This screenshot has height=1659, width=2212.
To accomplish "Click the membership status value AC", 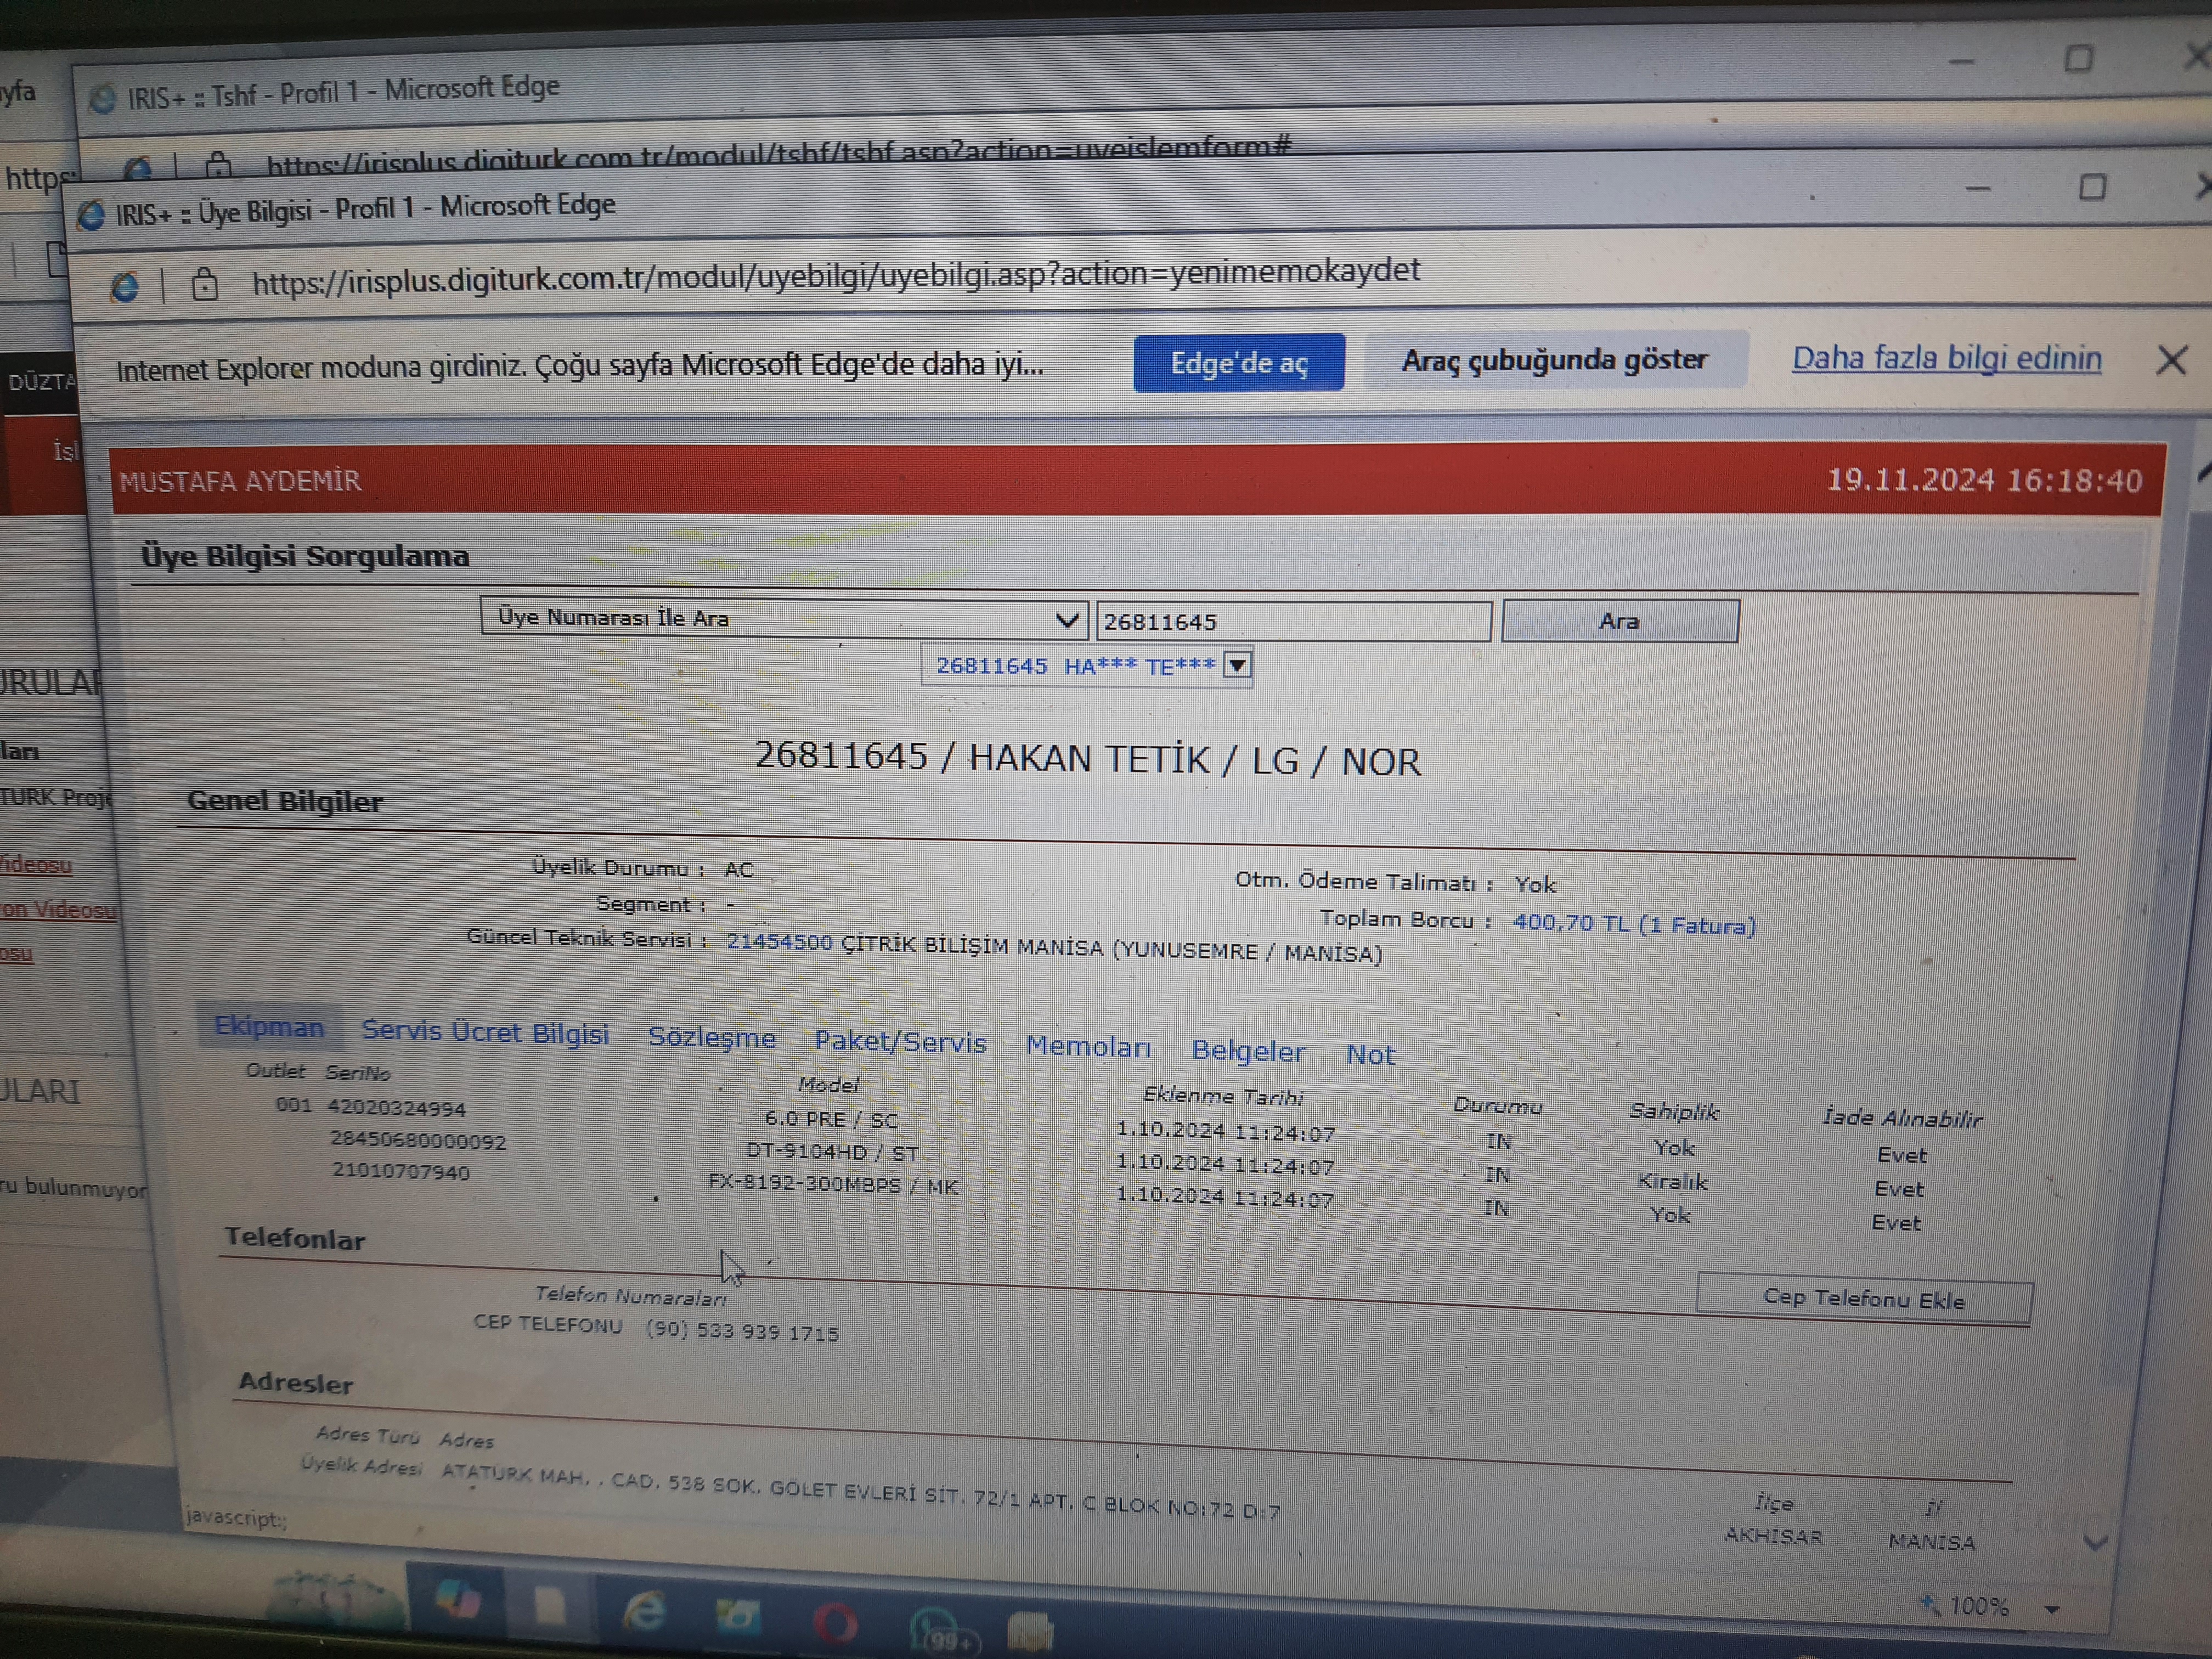I will coord(738,869).
